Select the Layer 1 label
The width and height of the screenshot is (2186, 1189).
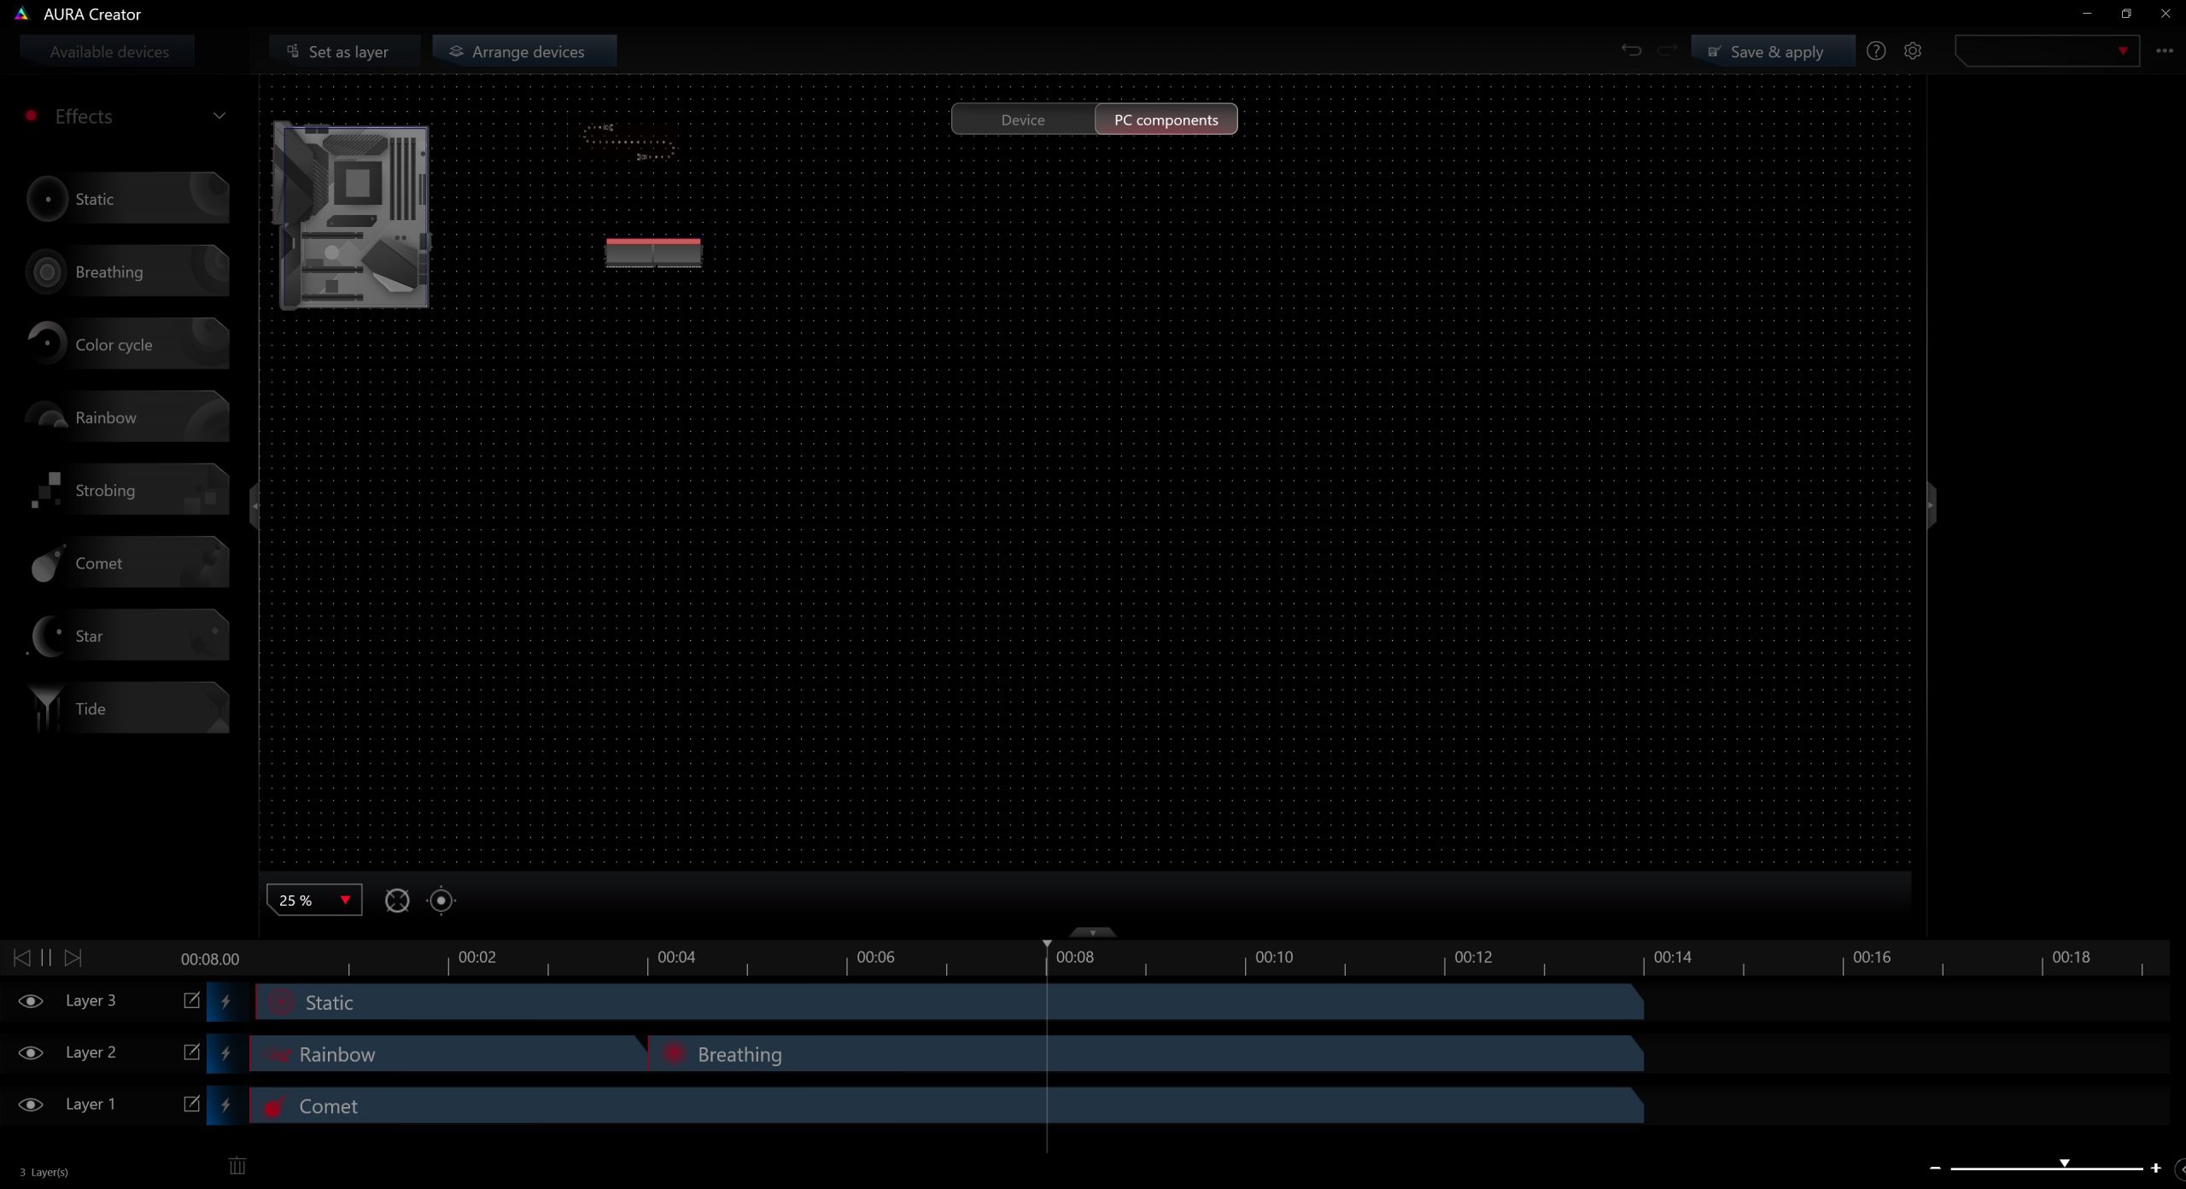coord(91,1104)
